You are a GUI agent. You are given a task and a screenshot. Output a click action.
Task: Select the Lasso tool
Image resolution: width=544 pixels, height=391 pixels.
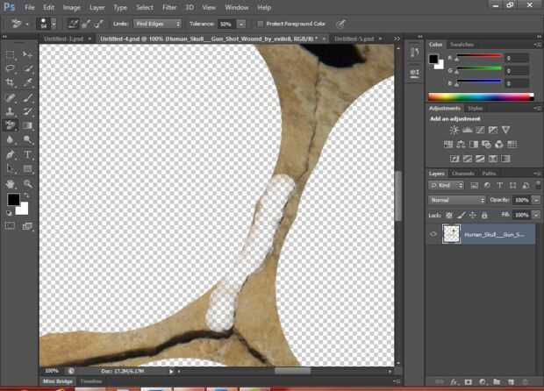click(10, 68)
